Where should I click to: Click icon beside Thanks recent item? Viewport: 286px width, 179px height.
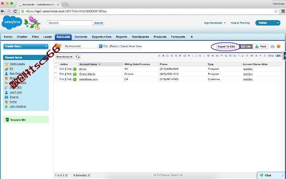tap(6, 97)
